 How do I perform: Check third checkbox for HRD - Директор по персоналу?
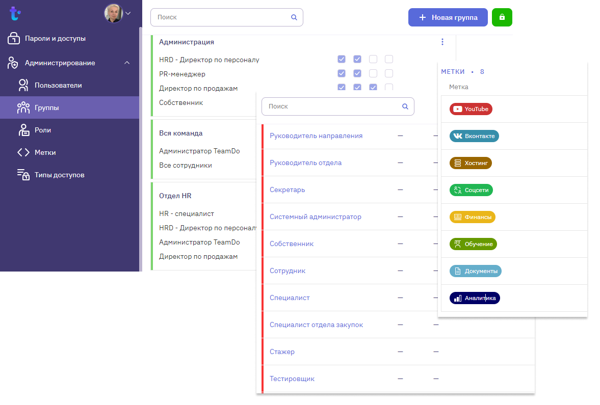(373, 59)
